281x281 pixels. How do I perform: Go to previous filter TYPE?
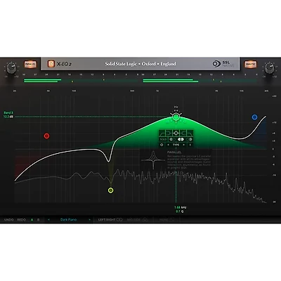[x=168, y=145]
